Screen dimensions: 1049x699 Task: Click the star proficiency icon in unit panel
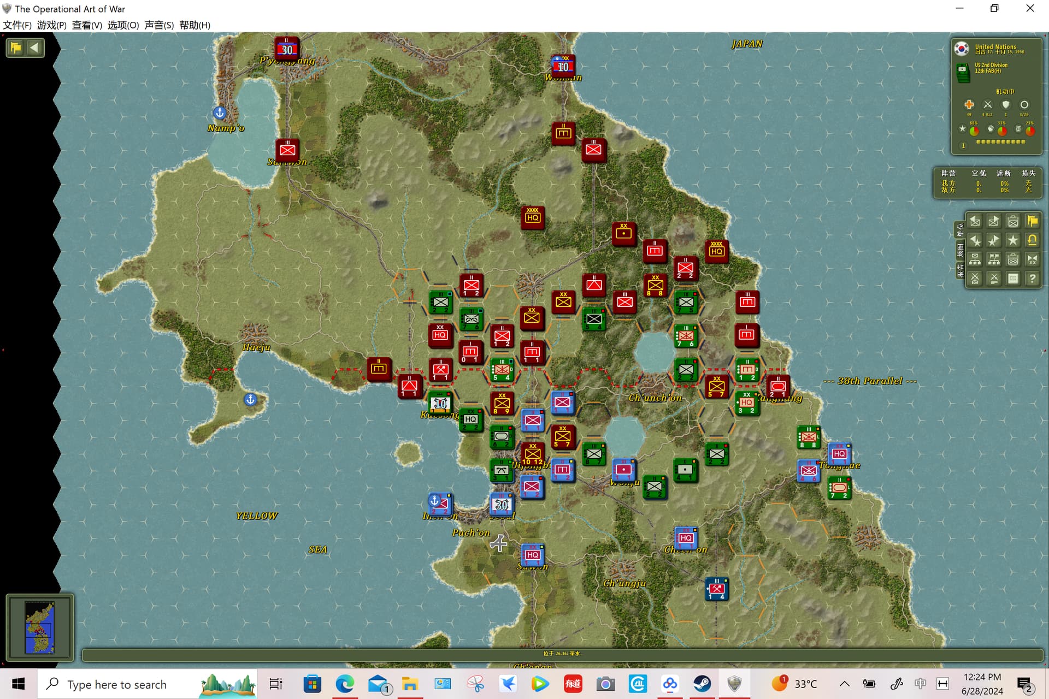coord(962,129)
